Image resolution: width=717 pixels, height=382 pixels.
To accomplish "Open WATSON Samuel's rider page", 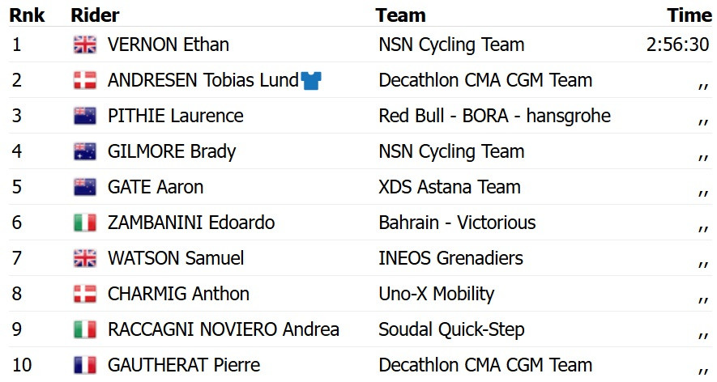I will [x=176, y=258].
